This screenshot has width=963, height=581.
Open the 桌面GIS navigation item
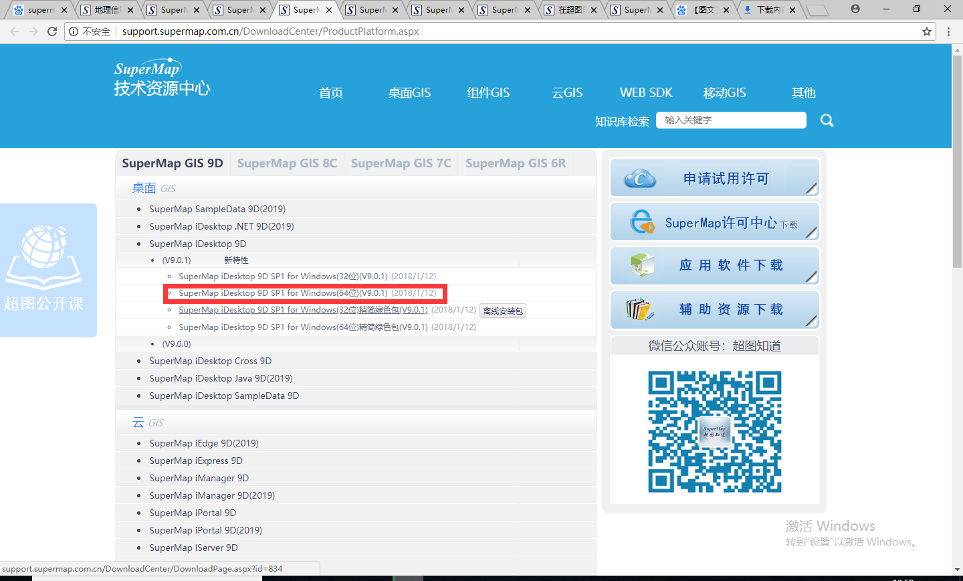pos(409,92)
